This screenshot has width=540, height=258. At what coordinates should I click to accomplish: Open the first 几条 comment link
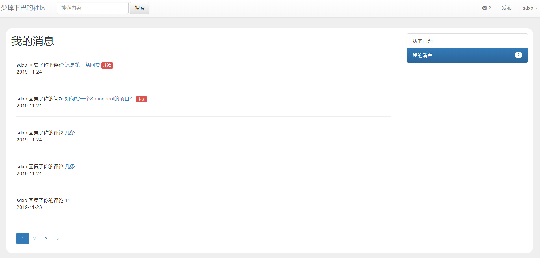70,133
